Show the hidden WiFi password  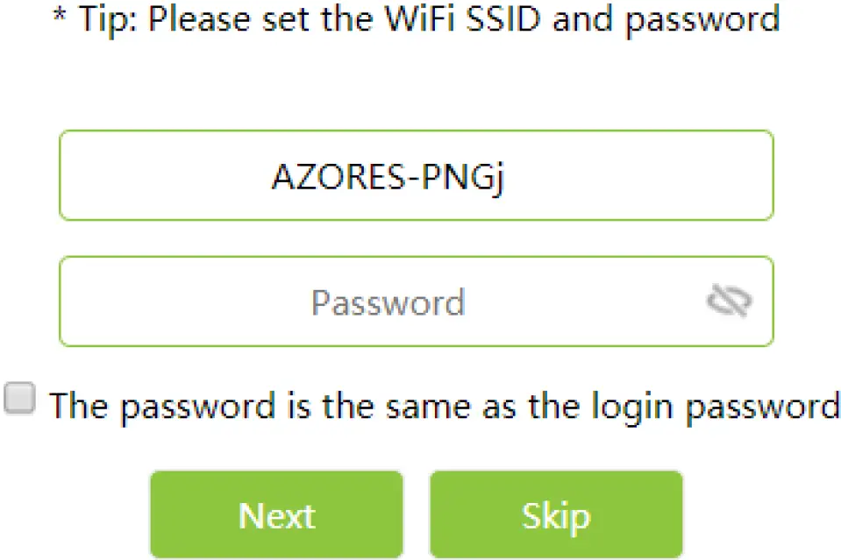pyautogui.click(x=729, y=301)
